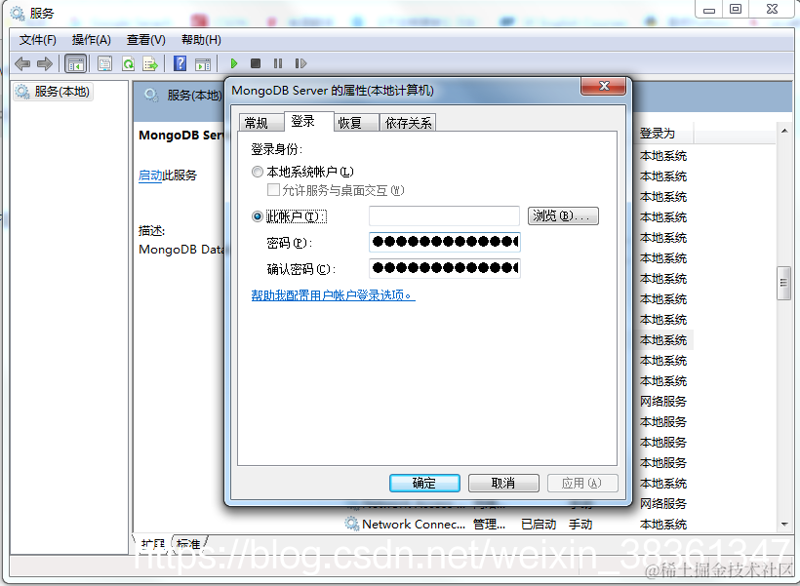Viewport: 800px width, 586px height.
Task: Click inside the 此帐户 account name field
Action: click(444, 215)
